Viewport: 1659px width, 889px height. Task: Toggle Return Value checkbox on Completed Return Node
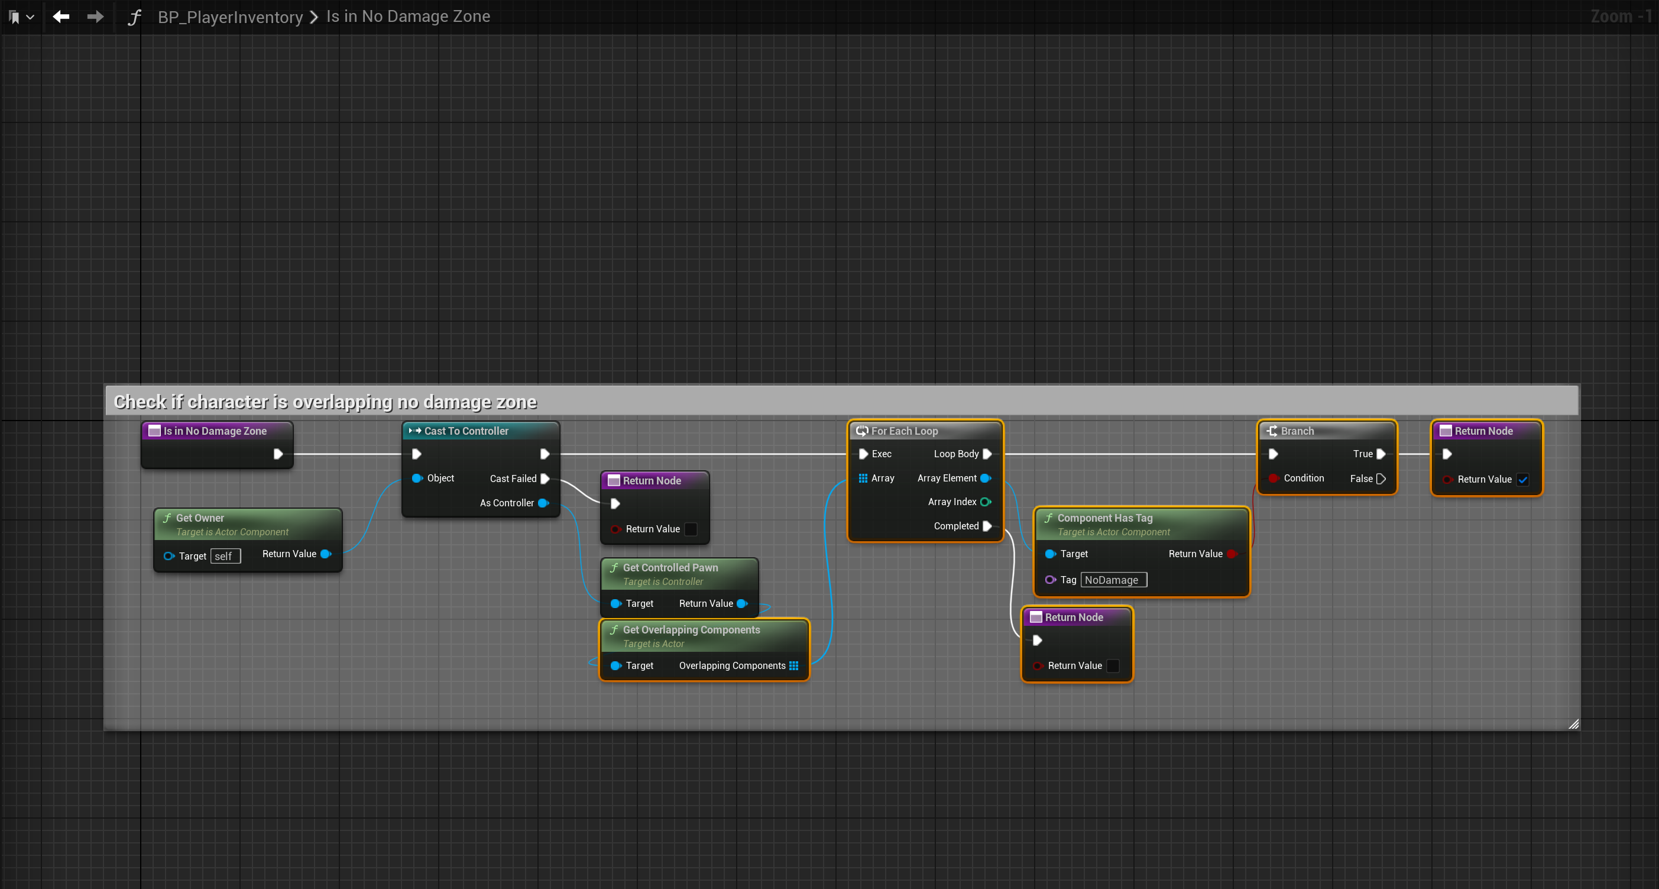click(x=1112, y=665)
